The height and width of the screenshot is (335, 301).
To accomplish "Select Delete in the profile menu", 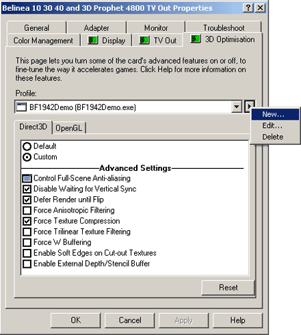I will coord(275,137).
